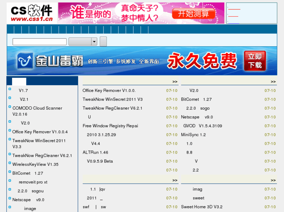Click bullet icon beside V2.1 sidebar item
The image size is (284, 212).
pos(10,98)
